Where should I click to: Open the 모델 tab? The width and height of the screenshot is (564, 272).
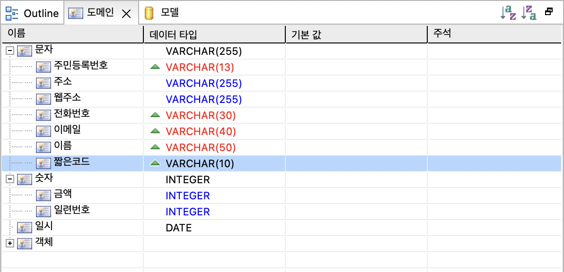[162, 13]
